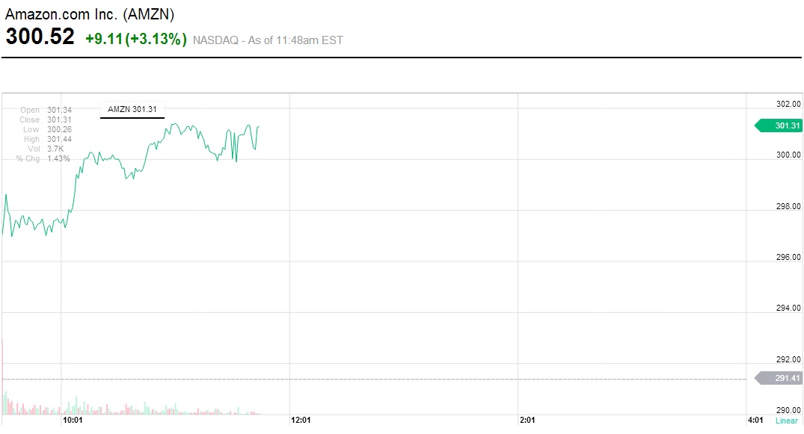
Task: Select the 2:01 time axis label
Action: coord(527,421)
